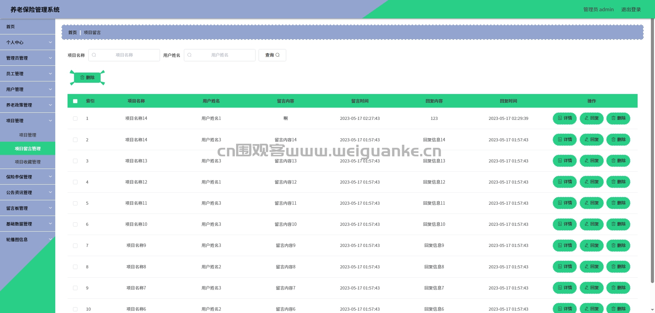Select row index 4 checkbox
Screen dimensions: 655x313
75,182
